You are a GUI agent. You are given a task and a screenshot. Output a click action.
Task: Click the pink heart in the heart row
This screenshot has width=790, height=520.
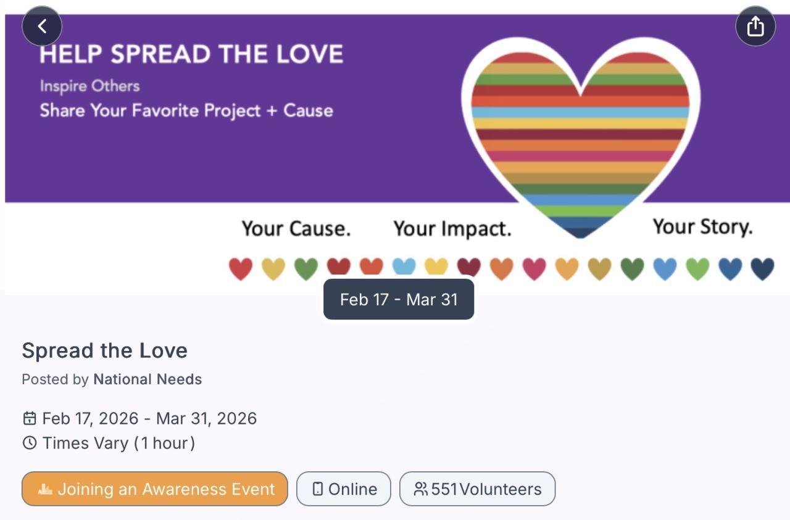pos(534,269)
